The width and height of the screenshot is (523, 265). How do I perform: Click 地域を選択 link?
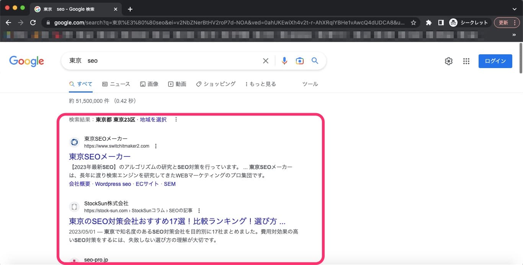coord(153,120)
